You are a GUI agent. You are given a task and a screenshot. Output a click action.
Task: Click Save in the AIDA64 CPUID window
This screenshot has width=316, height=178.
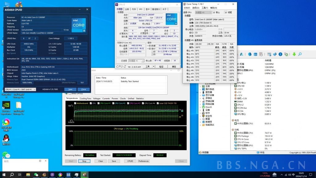(x=70, y=89)
